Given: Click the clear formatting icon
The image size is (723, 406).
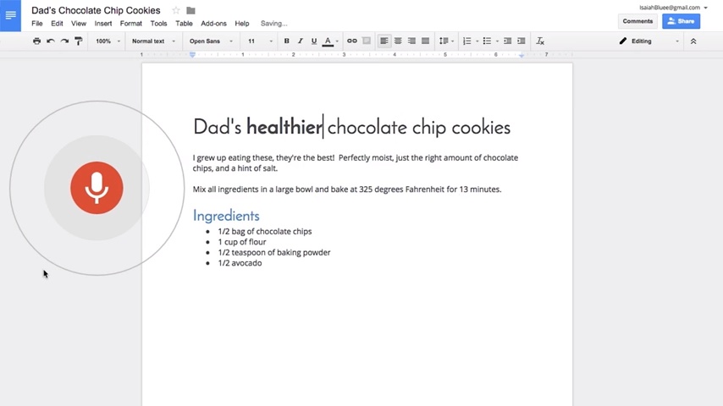Looking at the screenshot, I should point(540,41).
